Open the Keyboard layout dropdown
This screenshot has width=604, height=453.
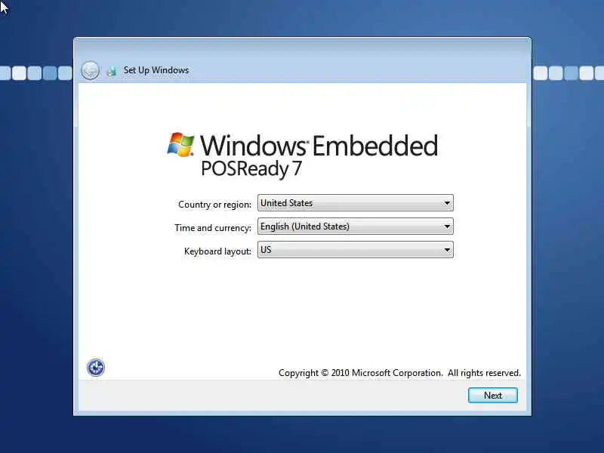coord(355,250)
